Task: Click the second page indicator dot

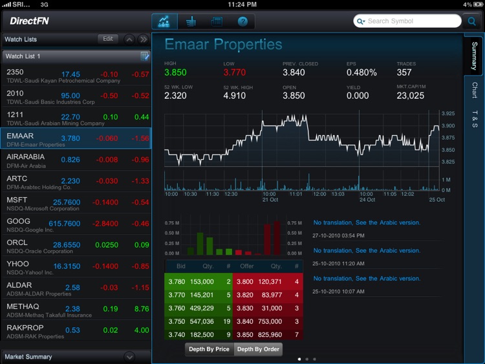Action: (x=307, y=359)
